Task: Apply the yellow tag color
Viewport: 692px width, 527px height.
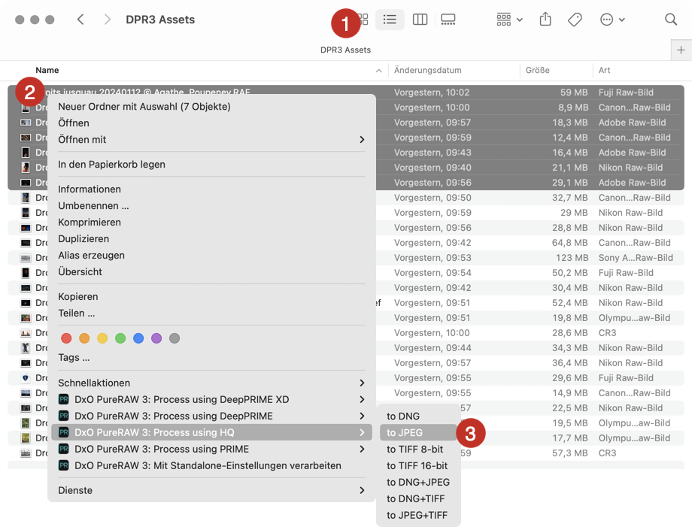Action: [102, 338]
